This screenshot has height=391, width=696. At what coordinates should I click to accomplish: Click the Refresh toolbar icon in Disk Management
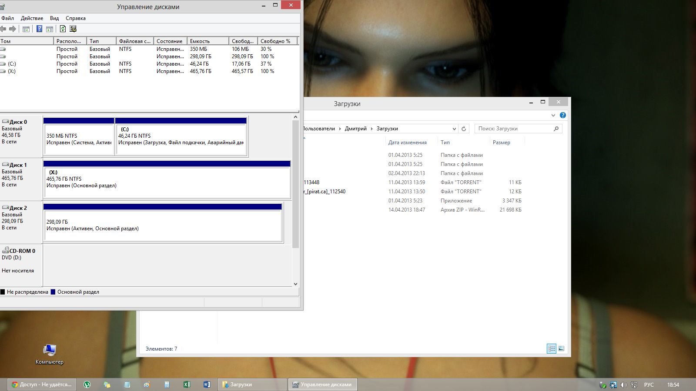[x=63, y=29]
